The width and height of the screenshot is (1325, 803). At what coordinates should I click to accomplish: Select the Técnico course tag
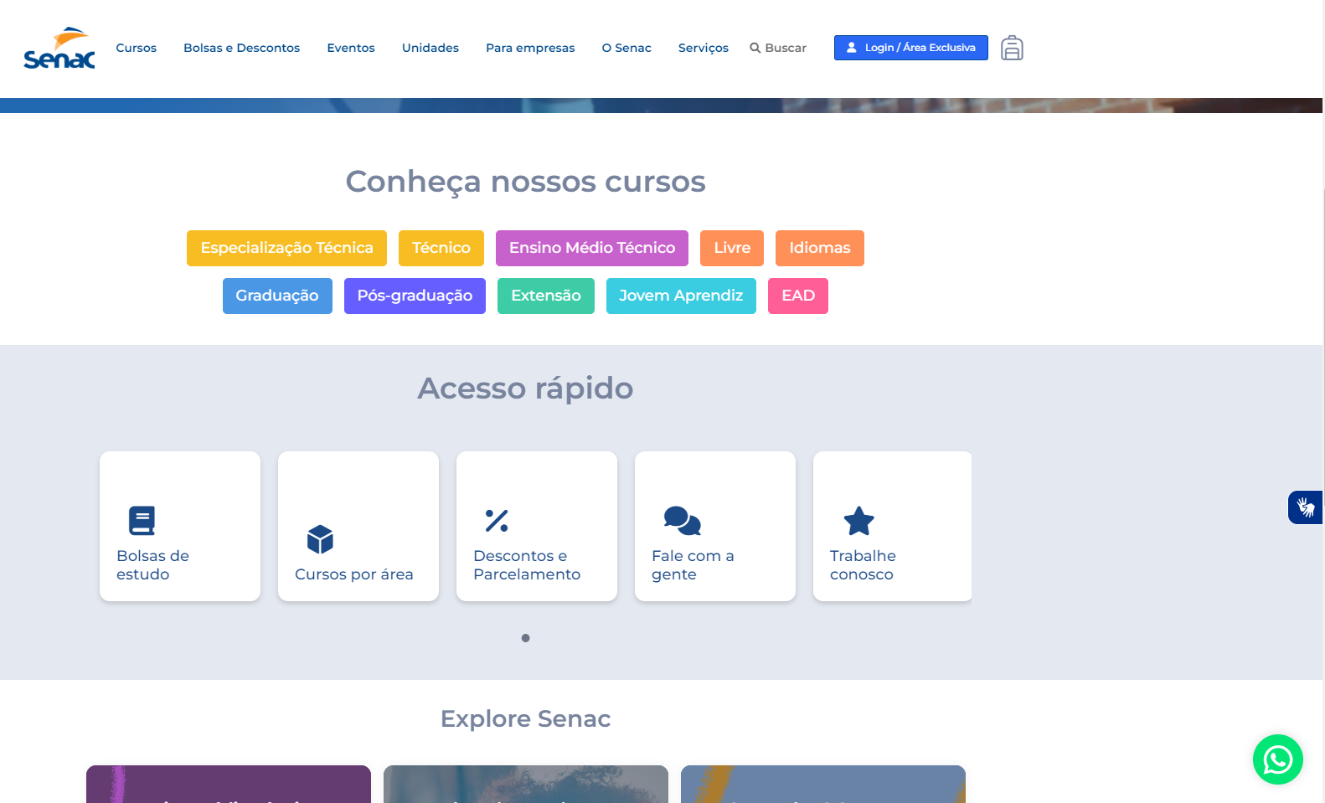pyautogui.click(x=441, y=248)
